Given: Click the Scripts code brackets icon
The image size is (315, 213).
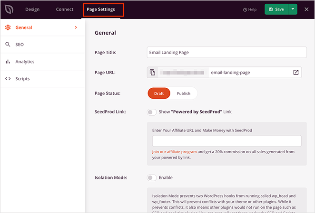Looking at the screenshot, I should [8, 79].
